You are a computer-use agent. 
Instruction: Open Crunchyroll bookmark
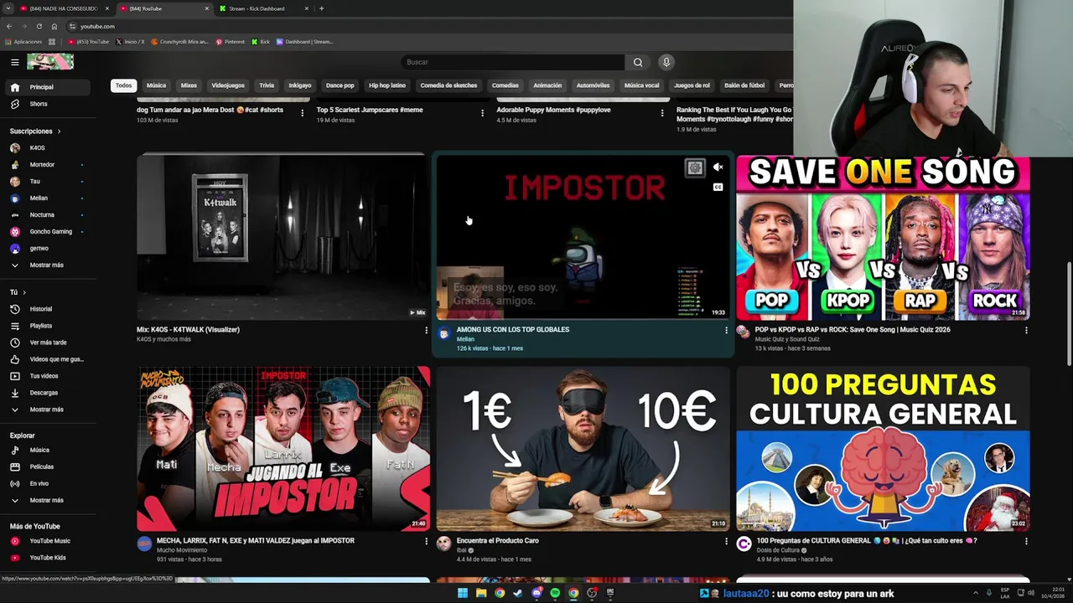pos(180,42)
